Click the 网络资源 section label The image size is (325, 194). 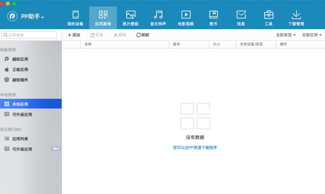[8, 50]
